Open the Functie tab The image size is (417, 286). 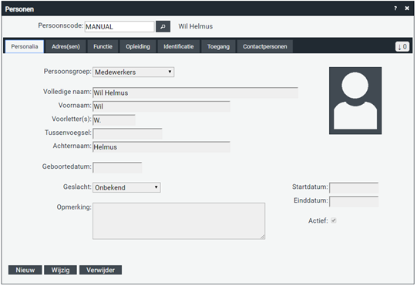(x=103, y=46)
